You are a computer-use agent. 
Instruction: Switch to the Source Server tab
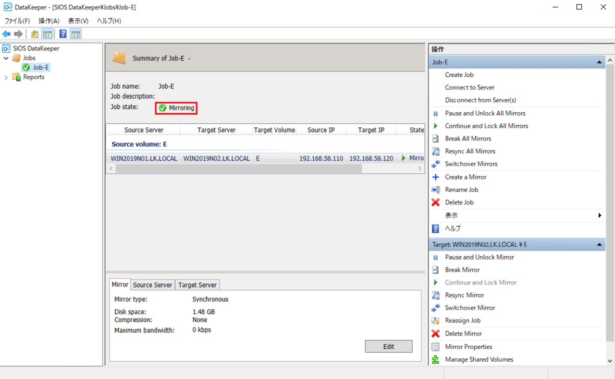pyautogui.click(x=152, y=285)
